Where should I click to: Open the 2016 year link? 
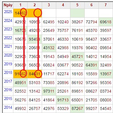coord(8,90)
